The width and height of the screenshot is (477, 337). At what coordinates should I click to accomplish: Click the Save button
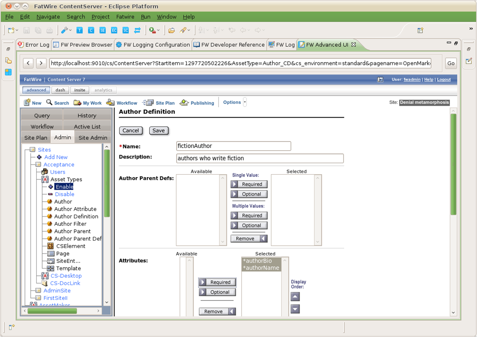(x=159, y=131)
